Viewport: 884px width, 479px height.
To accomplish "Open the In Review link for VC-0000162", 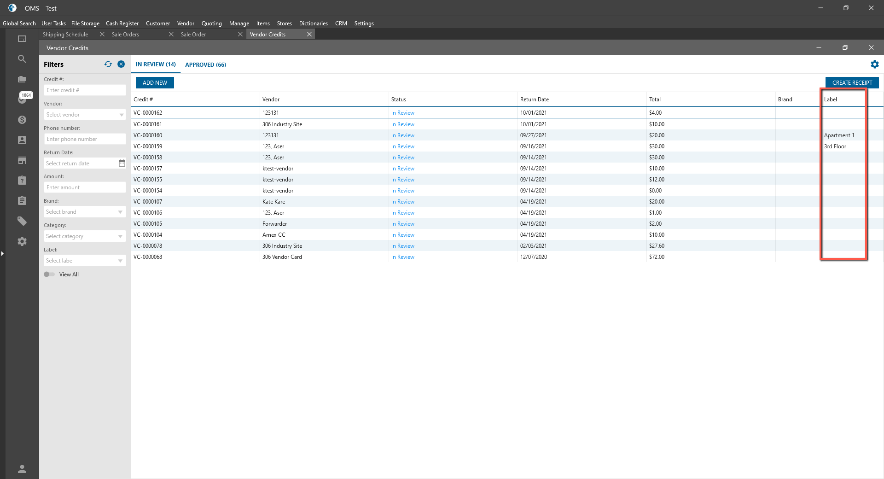I will 403,113.
